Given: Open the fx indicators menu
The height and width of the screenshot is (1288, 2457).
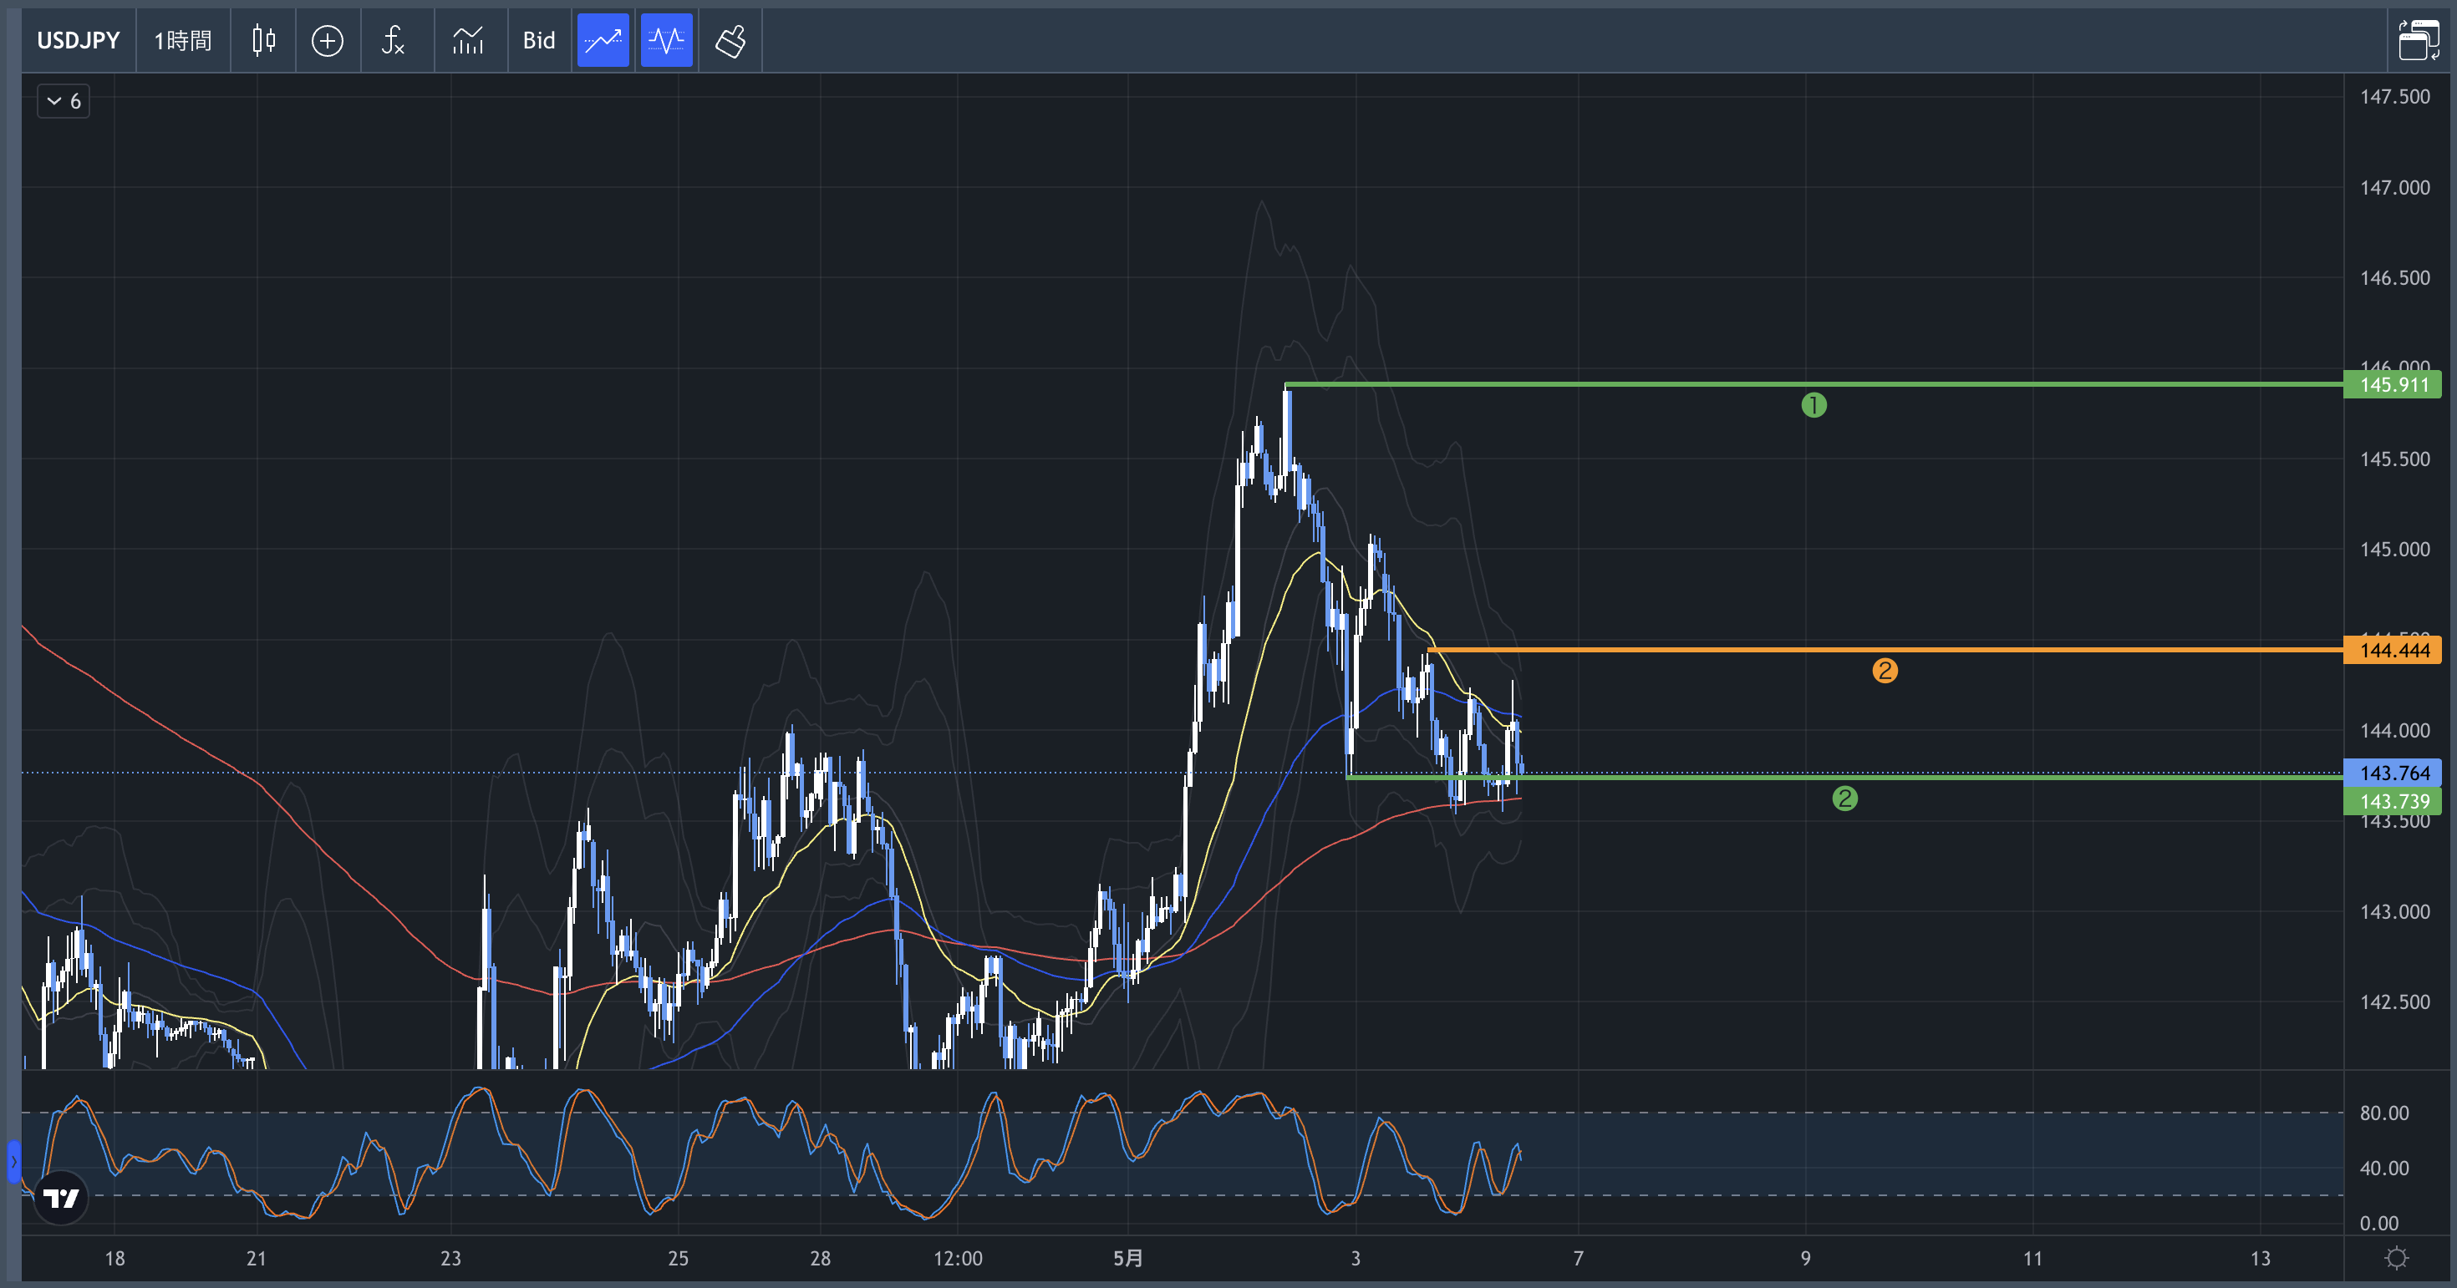Looking at the screenshot, I should click(393, 41).
